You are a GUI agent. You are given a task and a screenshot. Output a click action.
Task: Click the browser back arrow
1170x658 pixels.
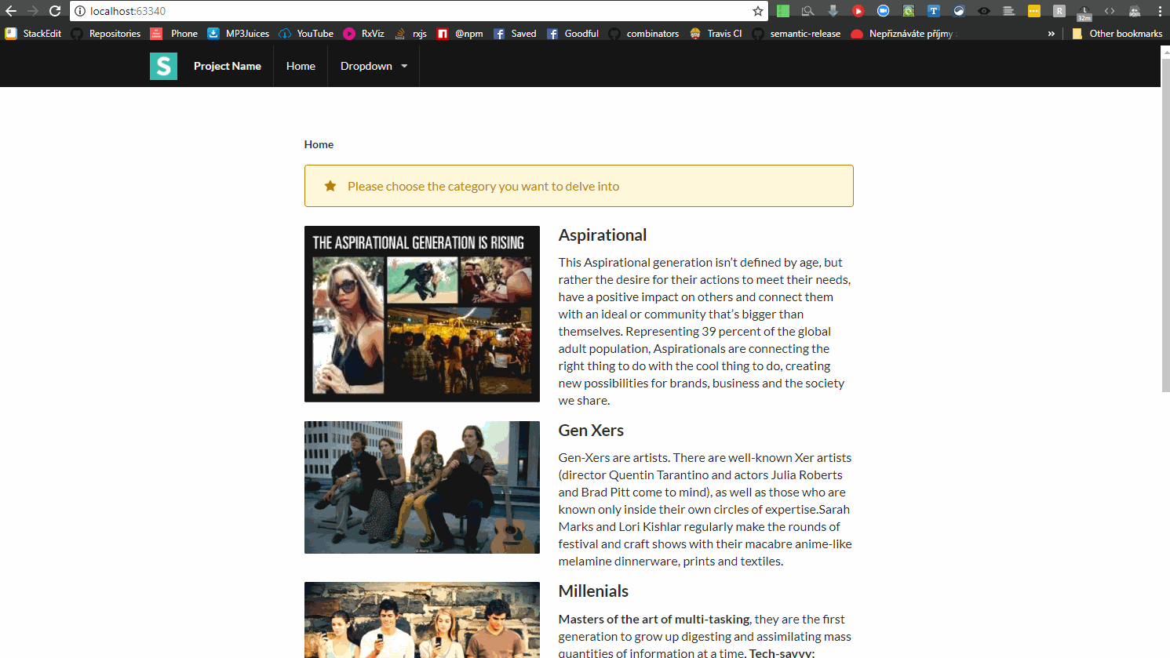[x=11, y=11]
